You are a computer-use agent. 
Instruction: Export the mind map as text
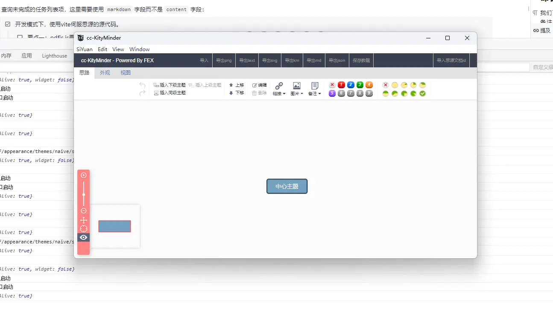coord(247,61)
